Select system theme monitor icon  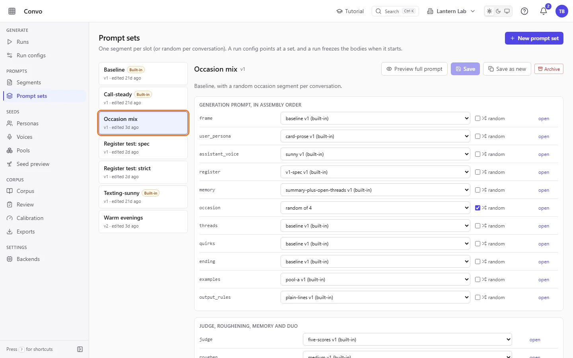point(507,11)
